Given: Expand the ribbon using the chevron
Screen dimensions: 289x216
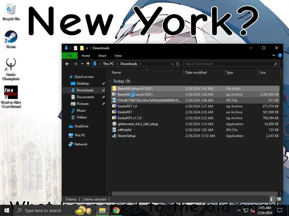Looking at the screenshot, I should click(x=274, y=55).
